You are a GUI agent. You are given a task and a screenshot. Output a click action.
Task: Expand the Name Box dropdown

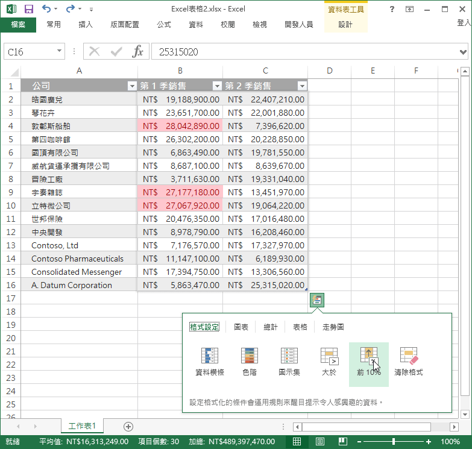(59, 51)
